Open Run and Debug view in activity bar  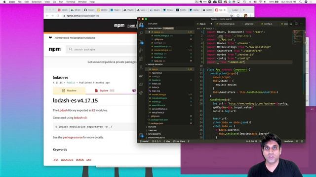click(x=141, y=51)
